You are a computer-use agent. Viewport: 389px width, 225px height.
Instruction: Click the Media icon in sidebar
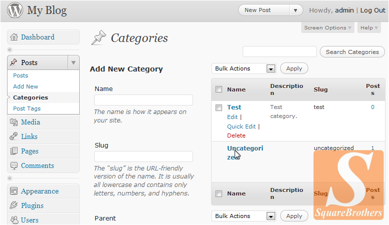[x=14, y=122]
